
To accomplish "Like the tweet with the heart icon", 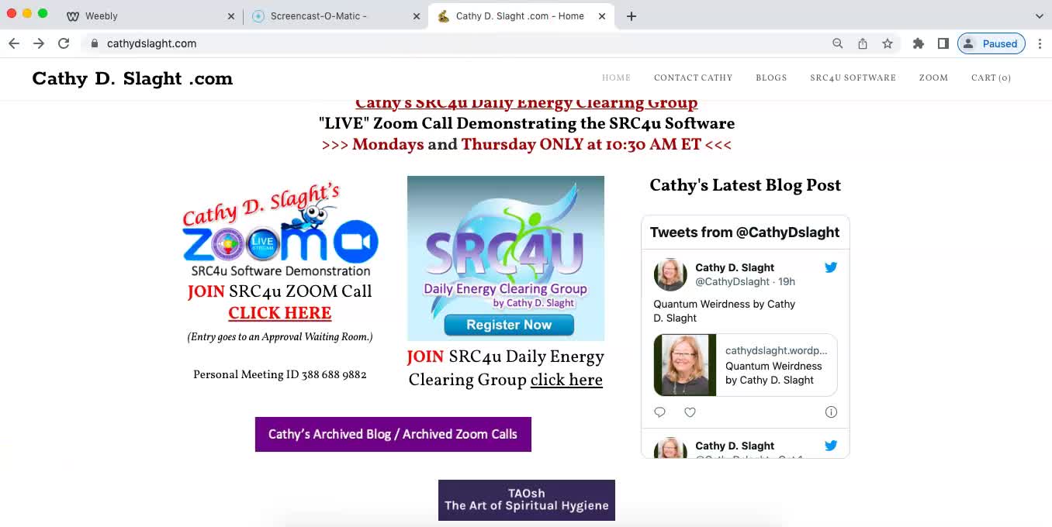I will point(690,412).
